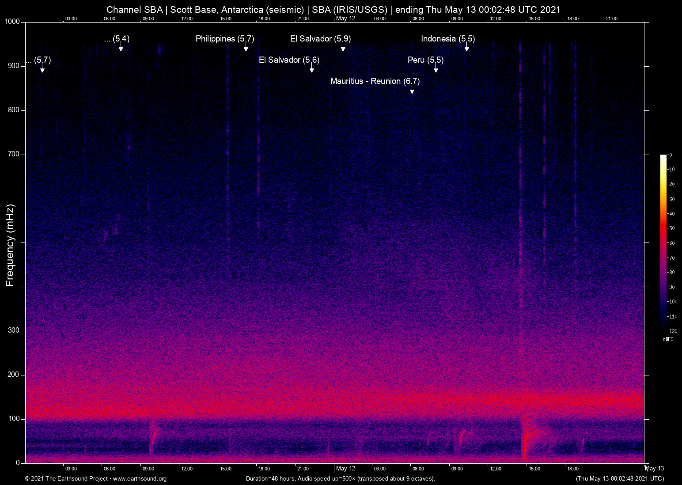
Task: Click the El Salvador (5.9) annotation
Action: (320, 39)
